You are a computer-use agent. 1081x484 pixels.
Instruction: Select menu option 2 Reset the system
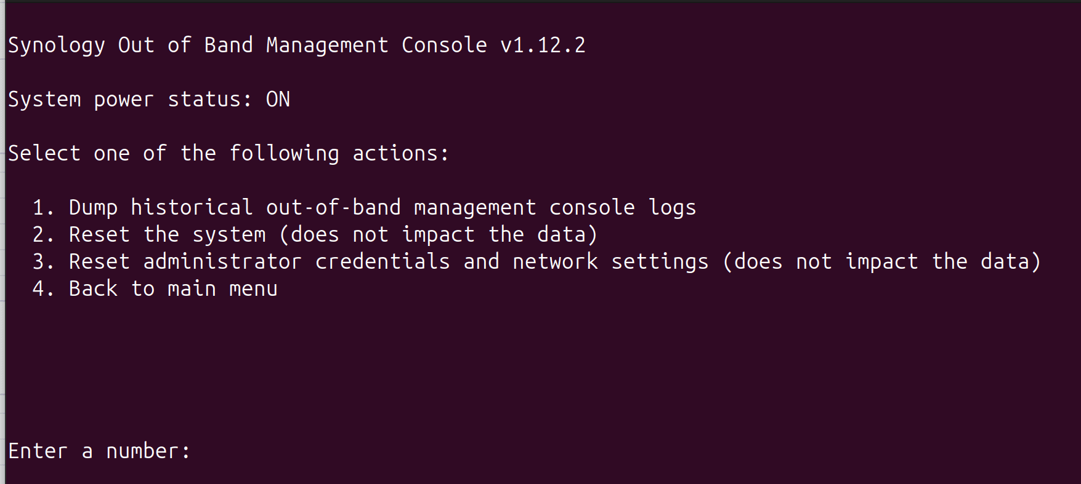coord(315,235)
